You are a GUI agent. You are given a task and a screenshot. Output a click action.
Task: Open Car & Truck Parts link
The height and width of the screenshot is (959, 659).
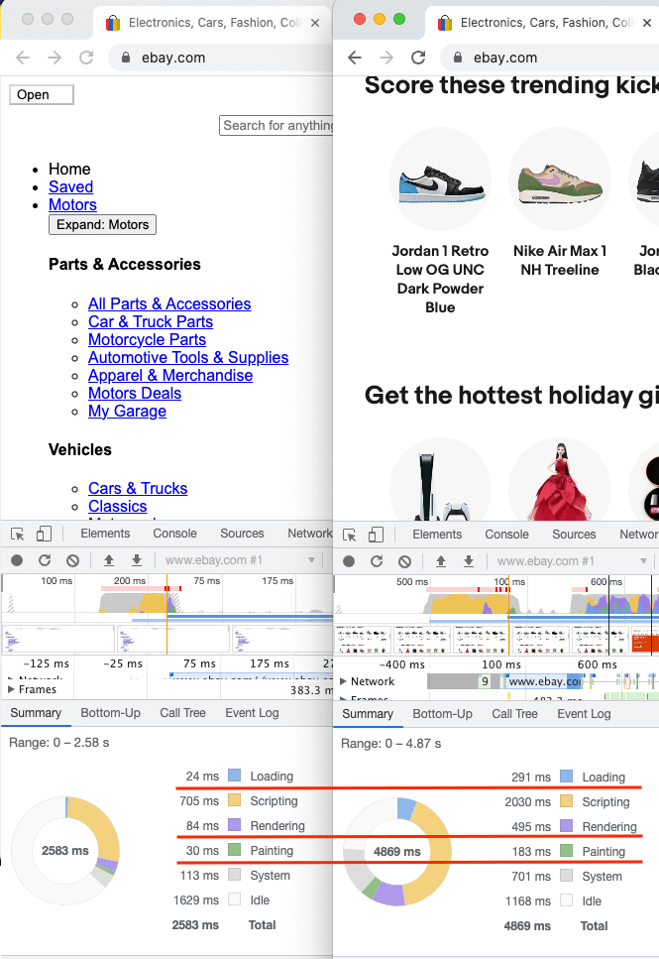point(151,321)
